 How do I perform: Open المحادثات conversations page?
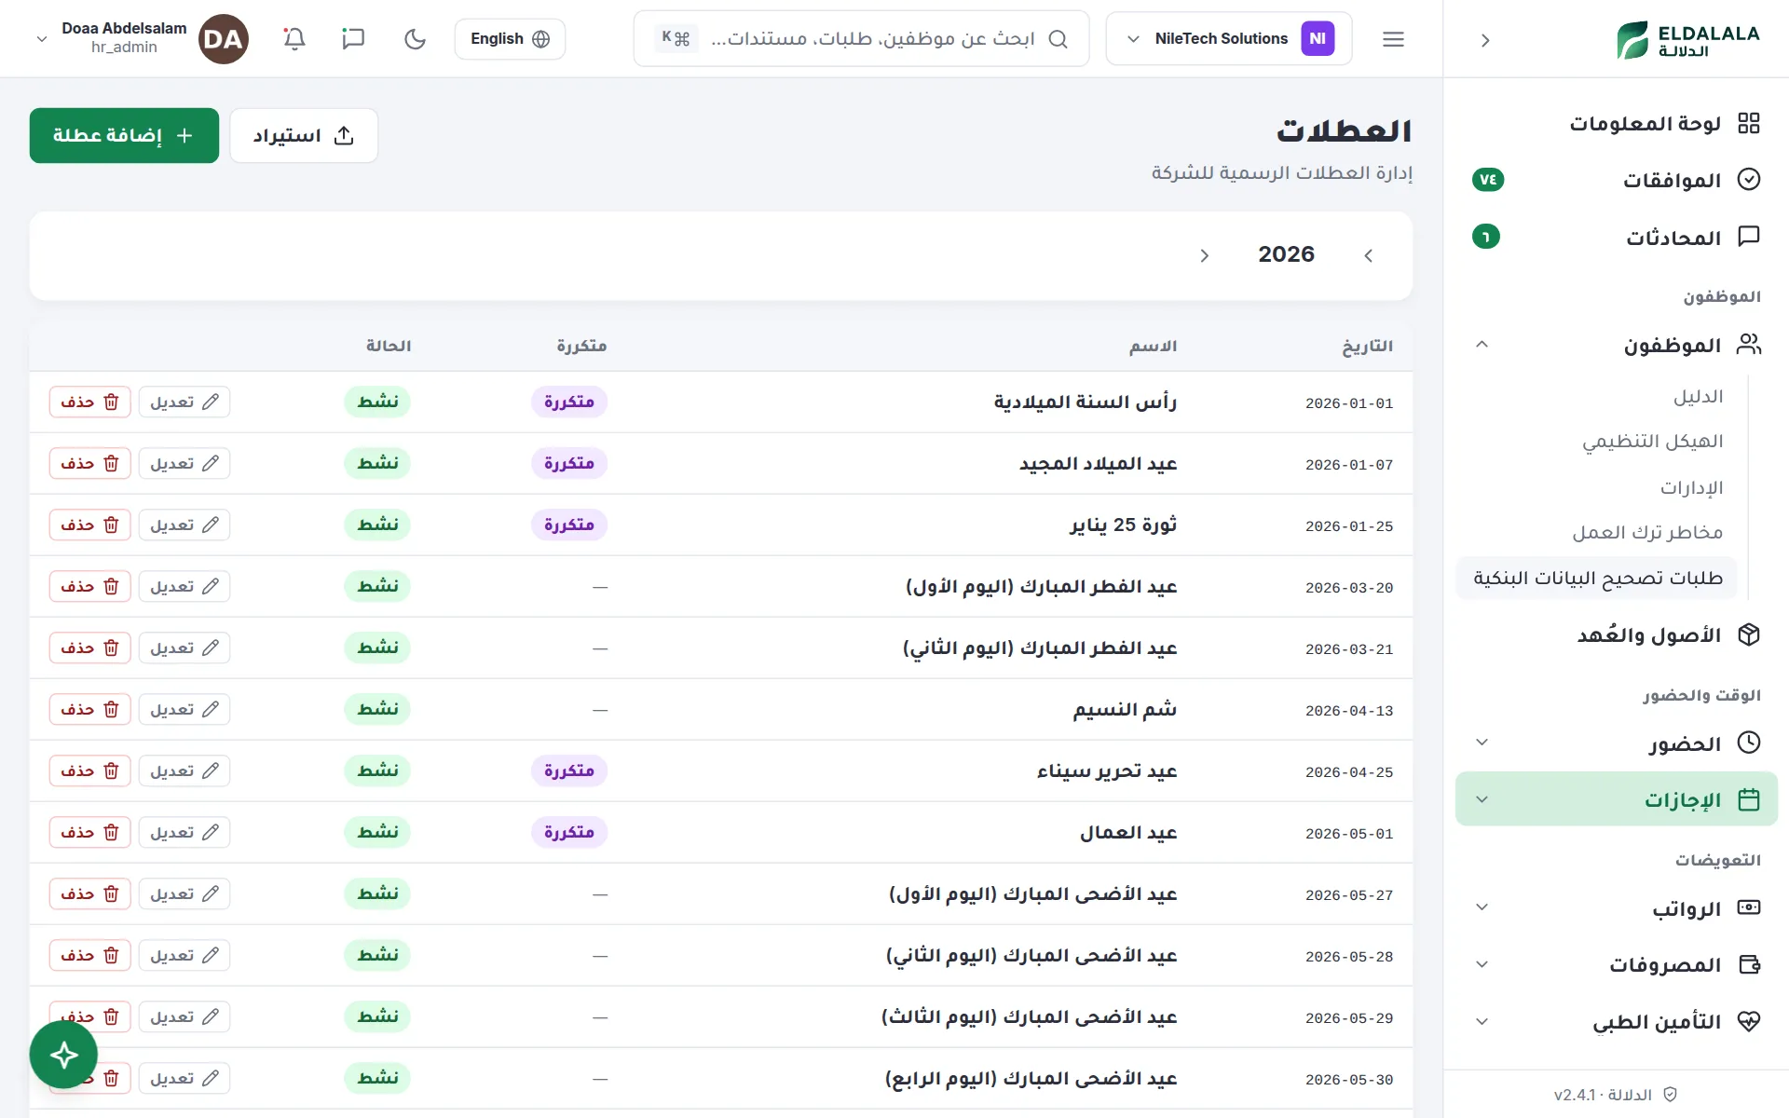pyautogui.click(x=1617, y=237)
